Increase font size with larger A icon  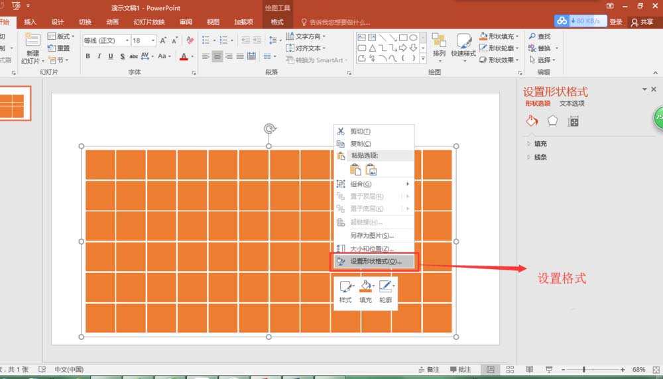coord(163,40)
